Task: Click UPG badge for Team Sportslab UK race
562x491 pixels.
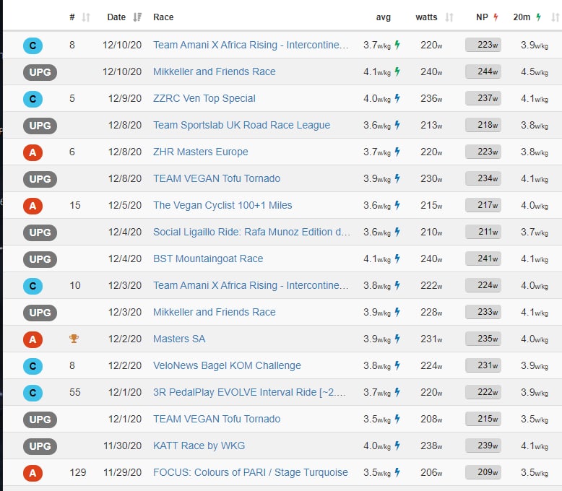Action: click(x=40, y=126)
